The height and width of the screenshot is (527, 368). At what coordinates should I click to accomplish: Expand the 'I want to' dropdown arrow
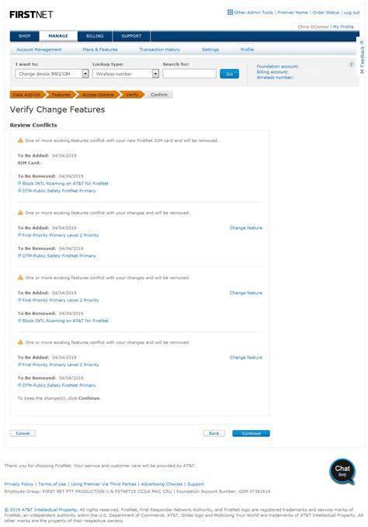point(85,74)
